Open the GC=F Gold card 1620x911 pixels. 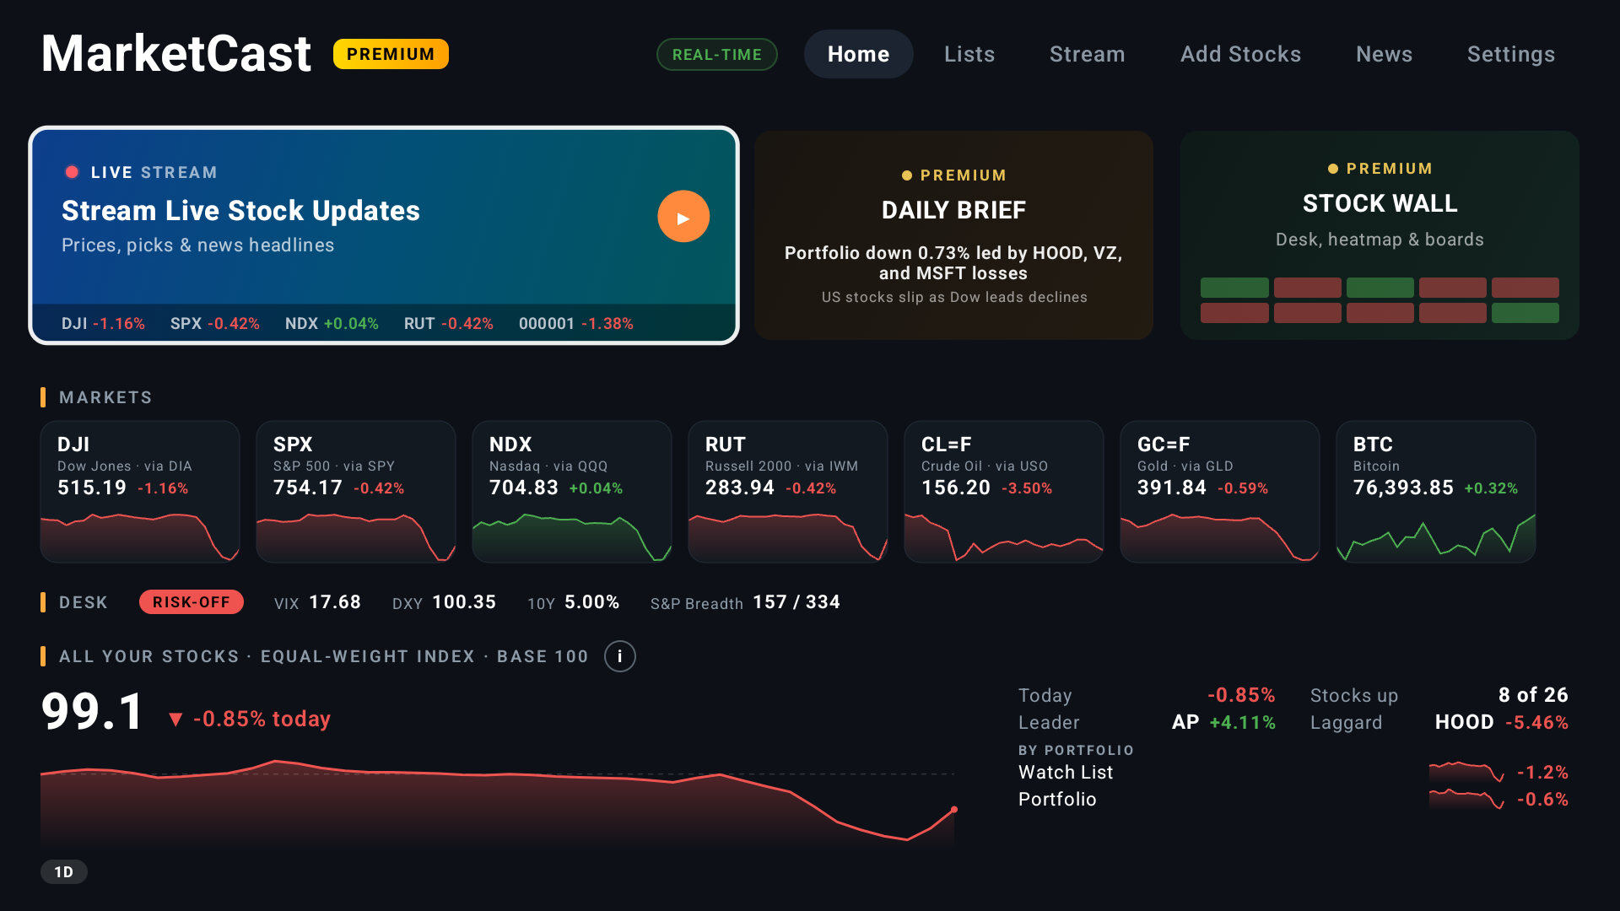pos(1220,492)
